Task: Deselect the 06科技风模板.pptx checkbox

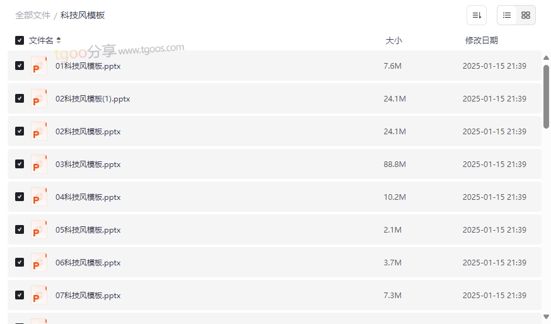Action: point(20,262)
